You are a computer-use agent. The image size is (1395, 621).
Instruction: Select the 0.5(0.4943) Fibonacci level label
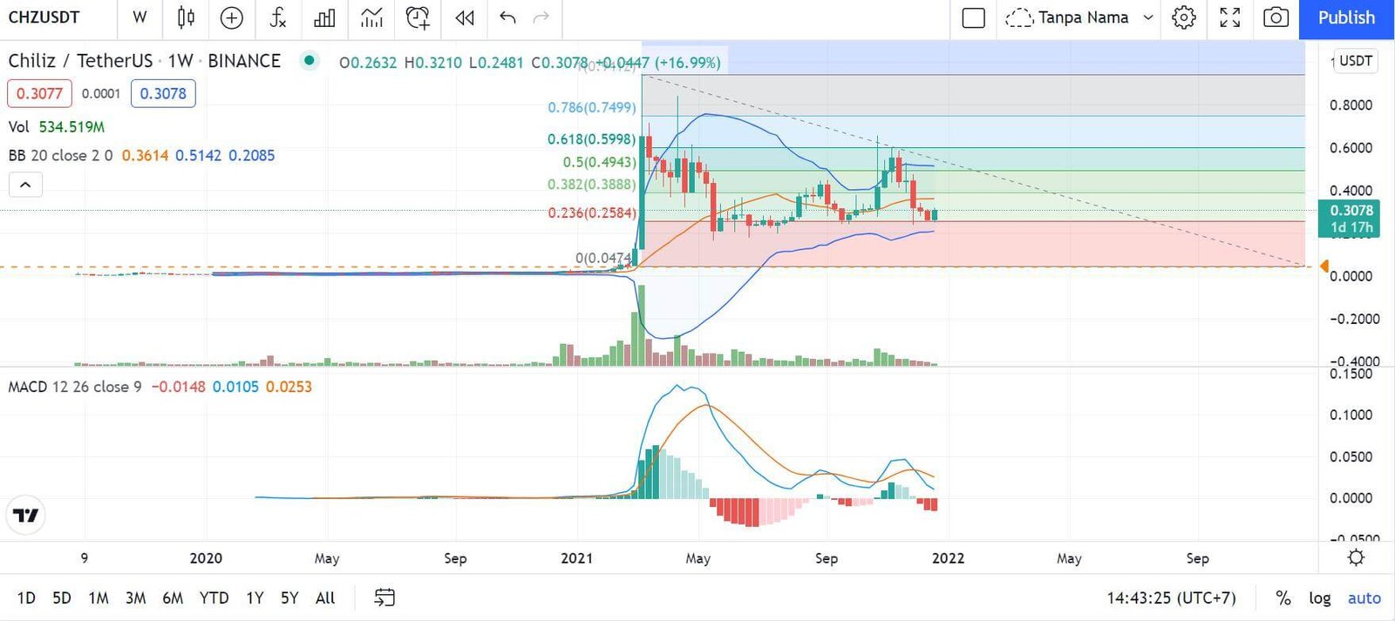click(x=599, y=162)
